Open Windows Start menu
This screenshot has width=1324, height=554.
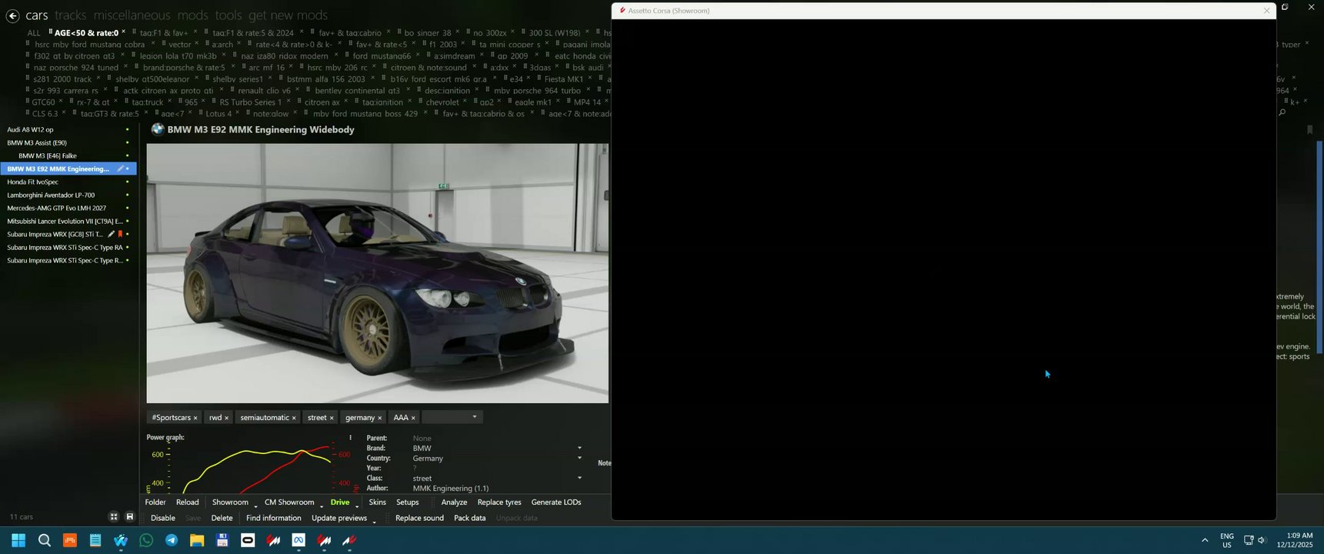pos(18,541)
